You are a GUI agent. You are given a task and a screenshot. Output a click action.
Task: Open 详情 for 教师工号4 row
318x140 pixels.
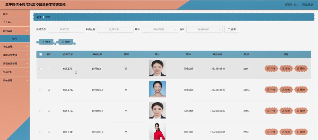coord(271,132)
